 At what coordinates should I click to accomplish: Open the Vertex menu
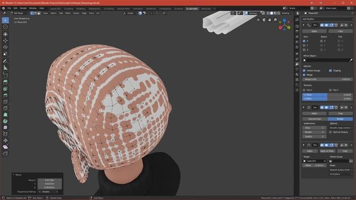click(76, 13)
